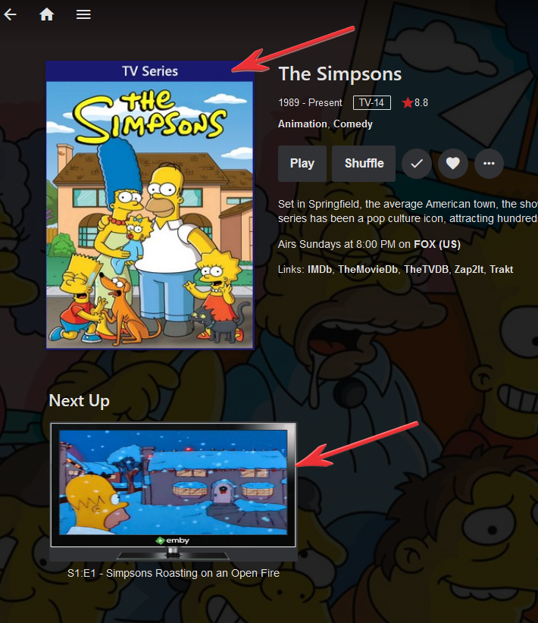538x623 pixels.
Task: Open the more options ellipsis button
Action: (489, 163)
